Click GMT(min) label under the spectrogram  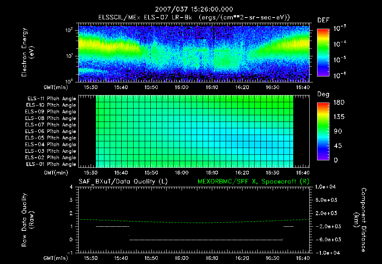56,87
